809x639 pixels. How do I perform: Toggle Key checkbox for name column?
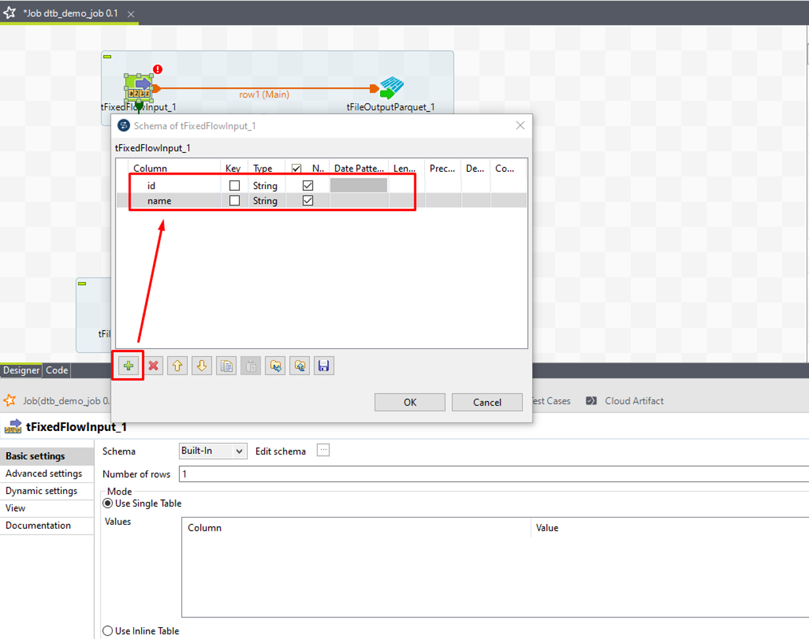coord(234,201)
